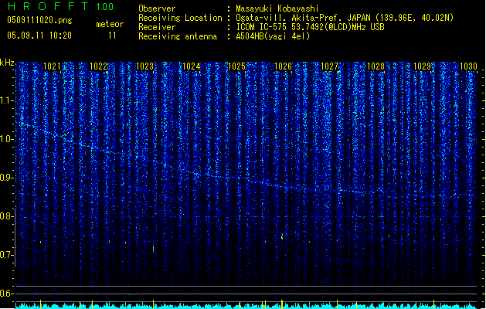The image size is (486, 309).
Task: Click the observer name Masayuki Kobayashi
Action: pos(277,8)
